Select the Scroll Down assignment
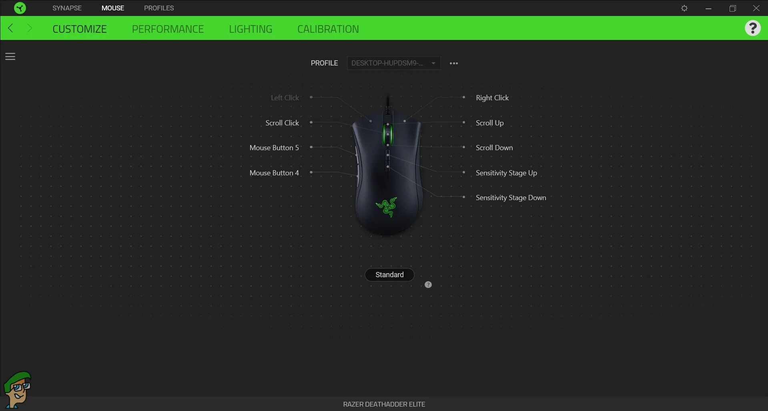 tap(494, 148)
